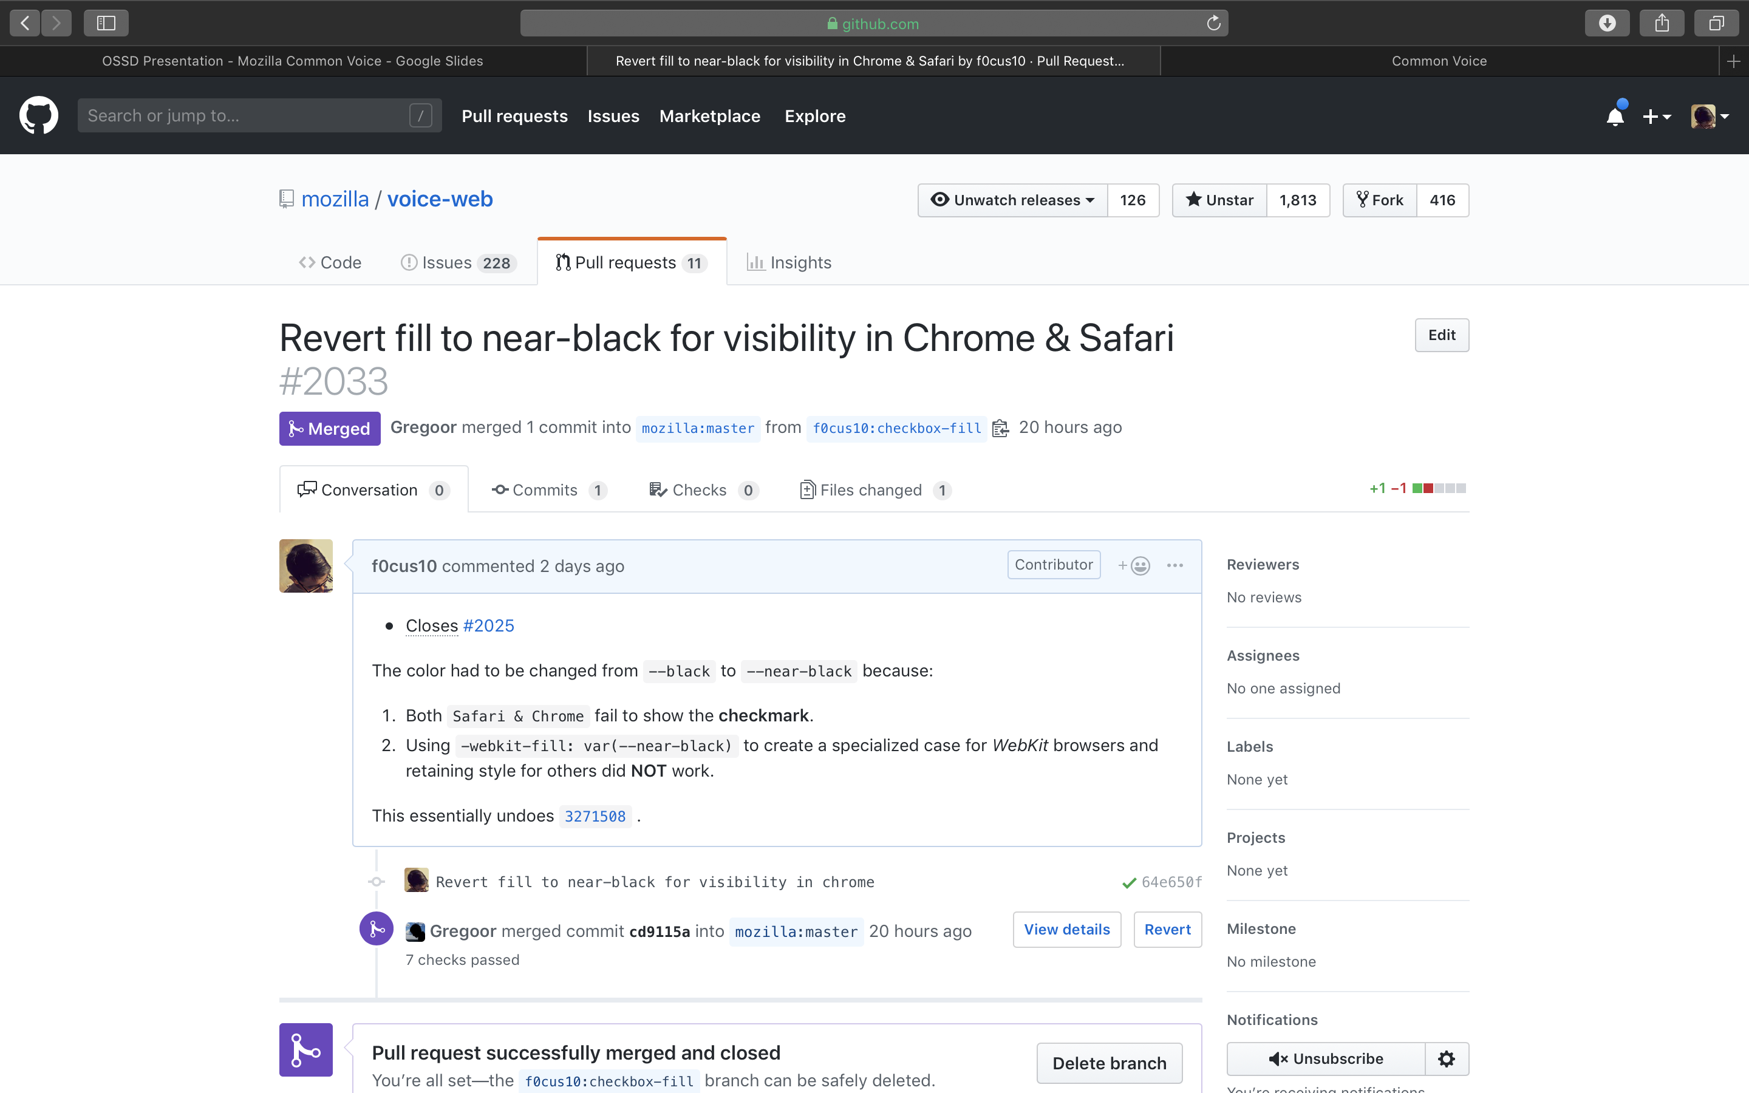
Task: Click the checks tab icon
Action: (x=656, y=490)
